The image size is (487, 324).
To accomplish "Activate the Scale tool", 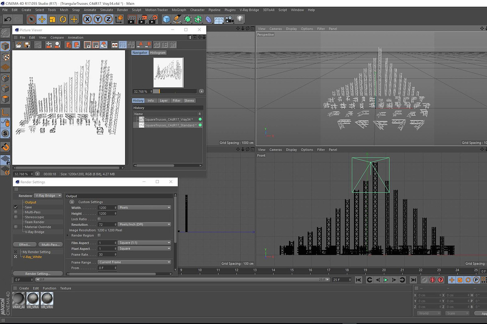I will pos(52,19).
